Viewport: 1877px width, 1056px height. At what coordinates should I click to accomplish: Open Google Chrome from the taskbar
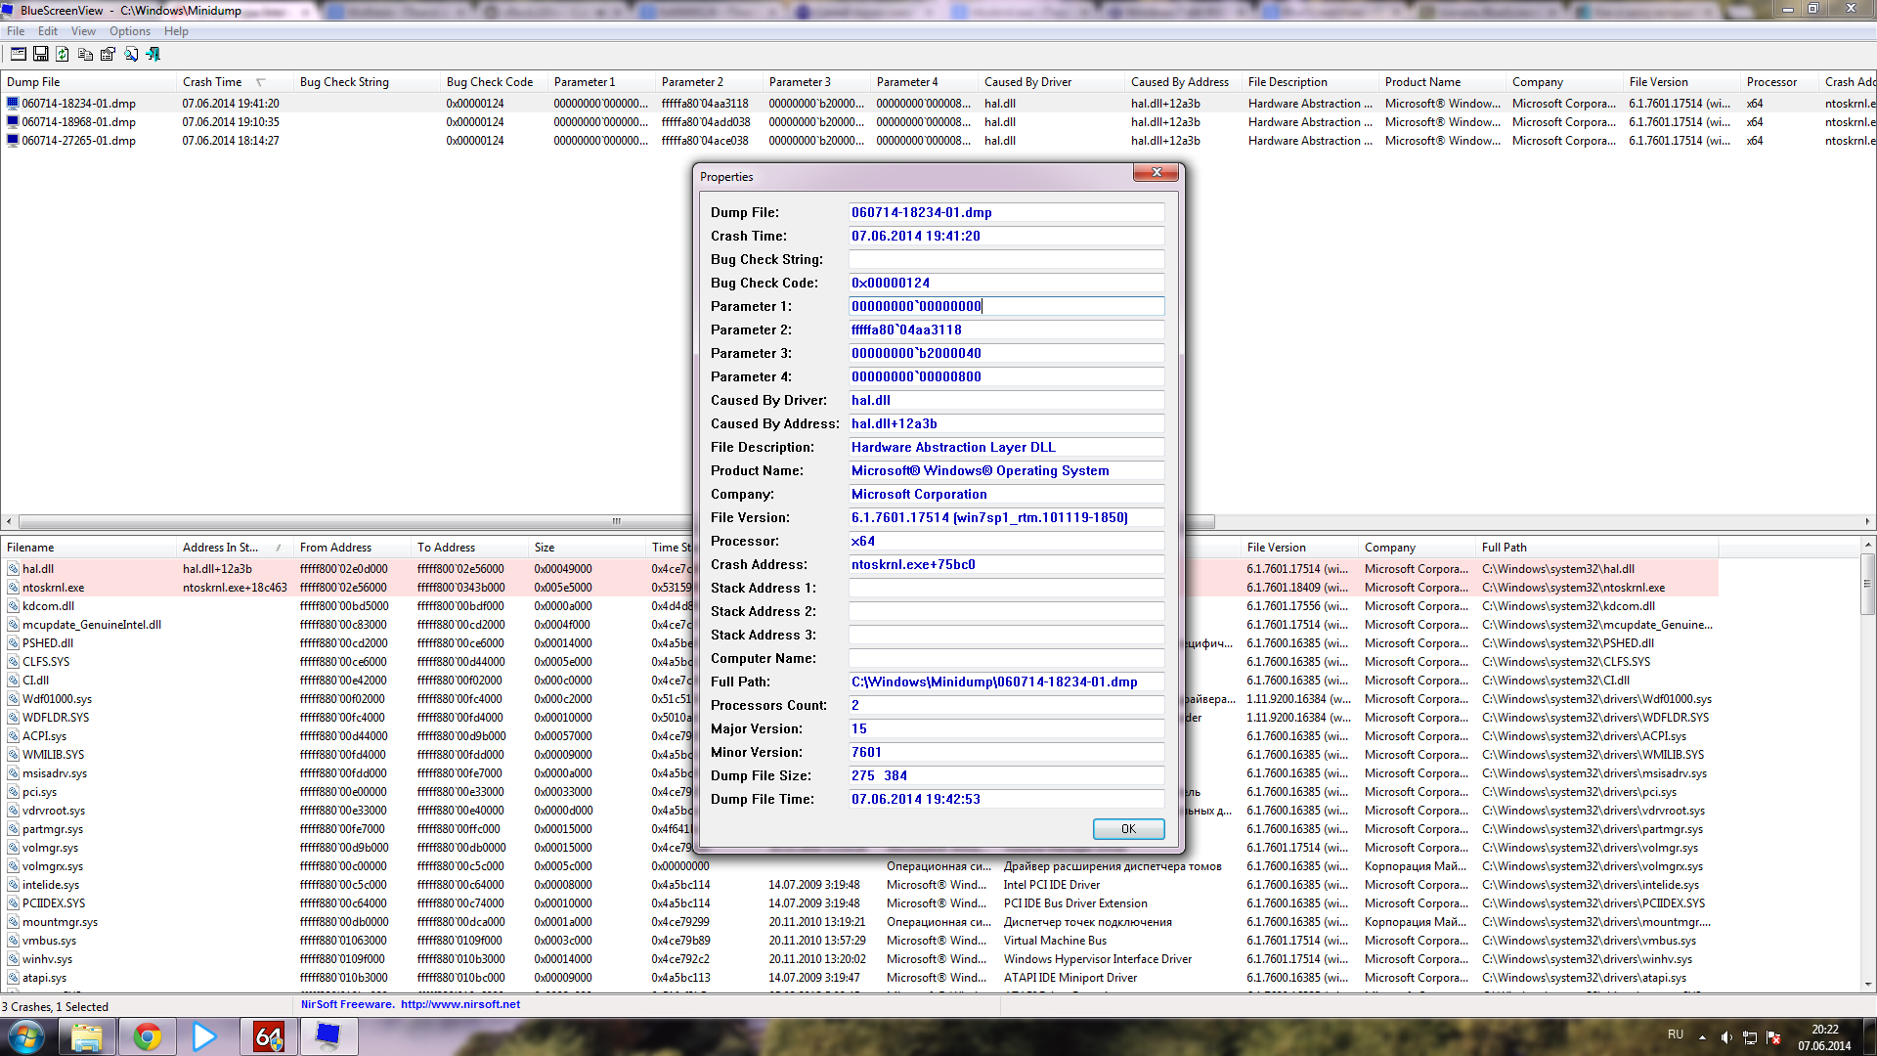(x=148, y=1036)
